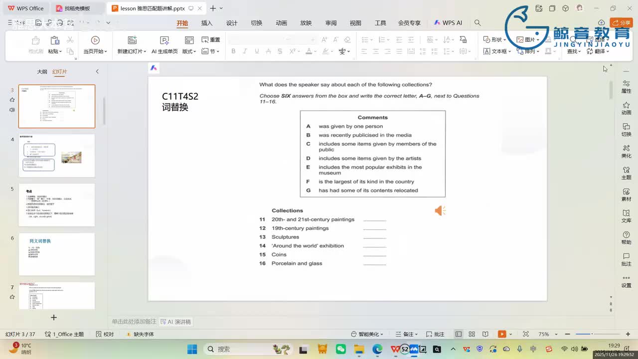The image size is (638, 359).
Task: Open WeChat from the Windows taskbar
Action: 341,349
